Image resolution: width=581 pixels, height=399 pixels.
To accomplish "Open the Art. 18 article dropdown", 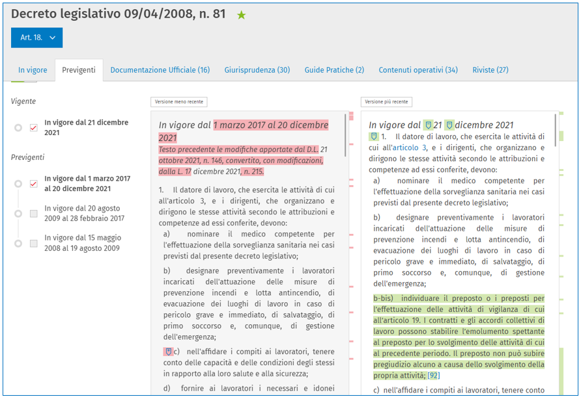I will coord(36,38).
